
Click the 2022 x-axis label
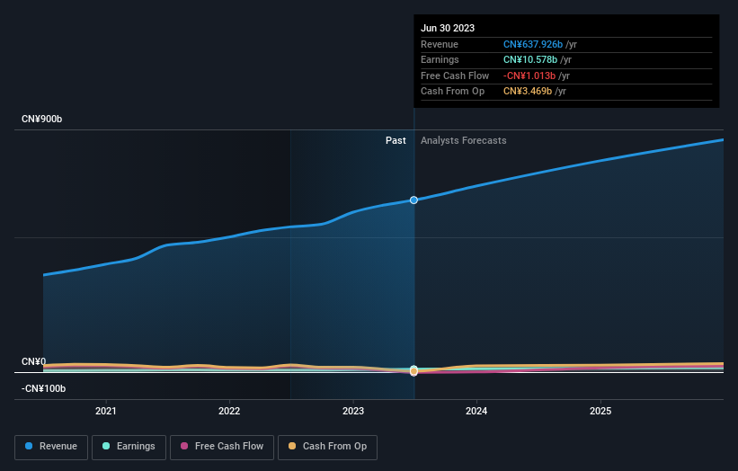point(229,411)
